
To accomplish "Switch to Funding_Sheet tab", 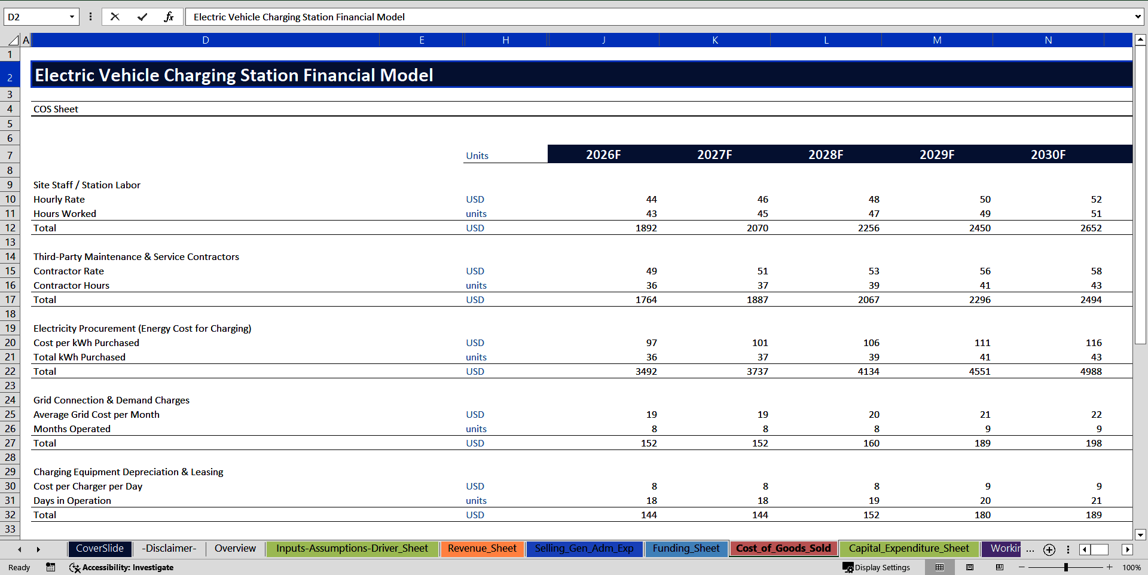I will pos(686,548).
